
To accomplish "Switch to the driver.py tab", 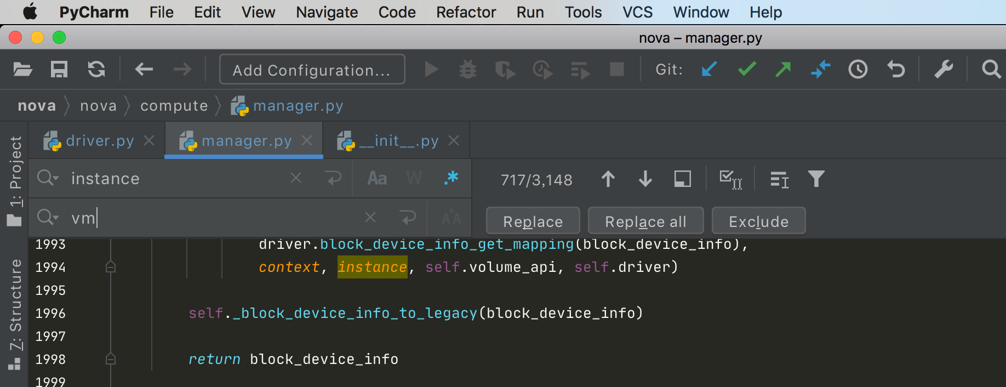I will tap(99, 141).
